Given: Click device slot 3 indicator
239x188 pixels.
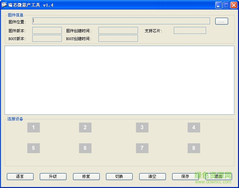Looking at the screenshot, I should click(142, 128).
